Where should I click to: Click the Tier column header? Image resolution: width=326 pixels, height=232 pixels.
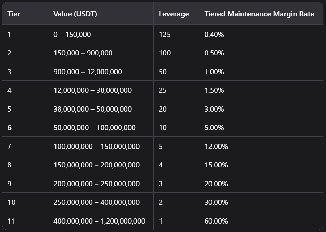coord(14,14)
